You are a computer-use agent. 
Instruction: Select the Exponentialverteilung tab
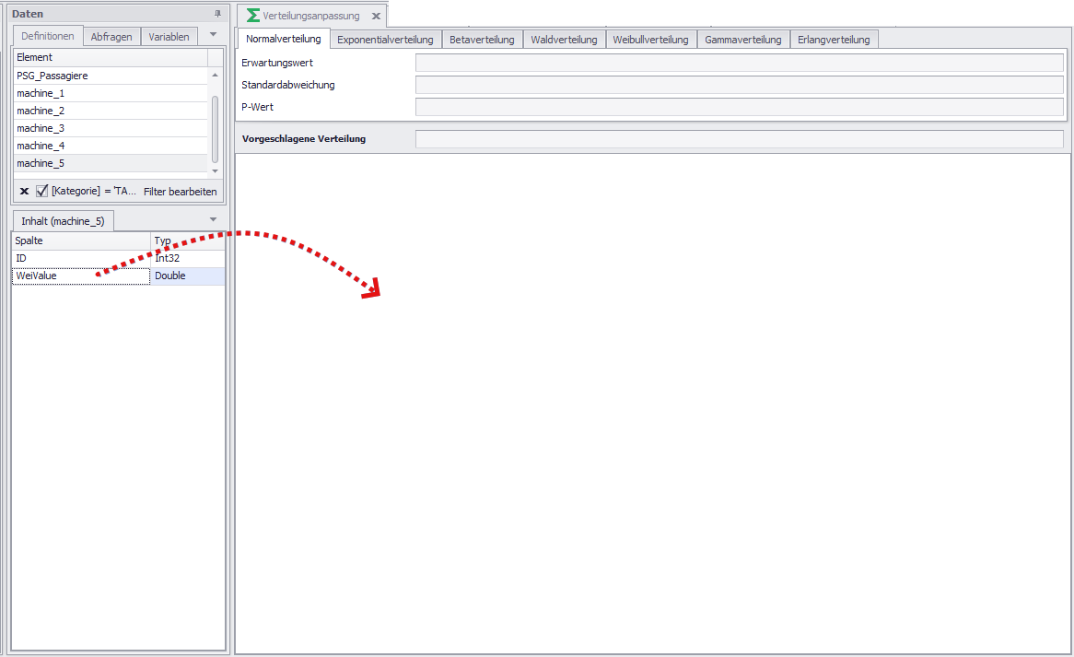(385, 40)
